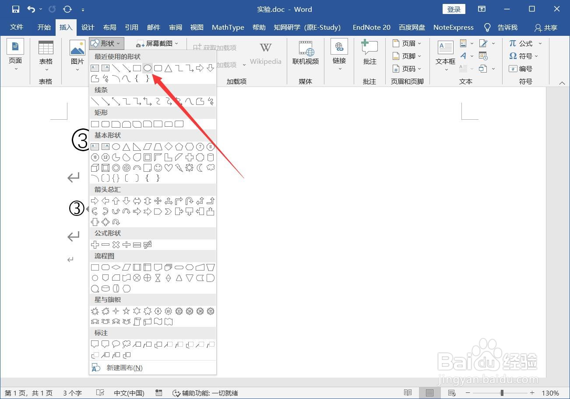Pick the left block arrow shape
This screenshot has height=399, width=570.
pos(106,201)
